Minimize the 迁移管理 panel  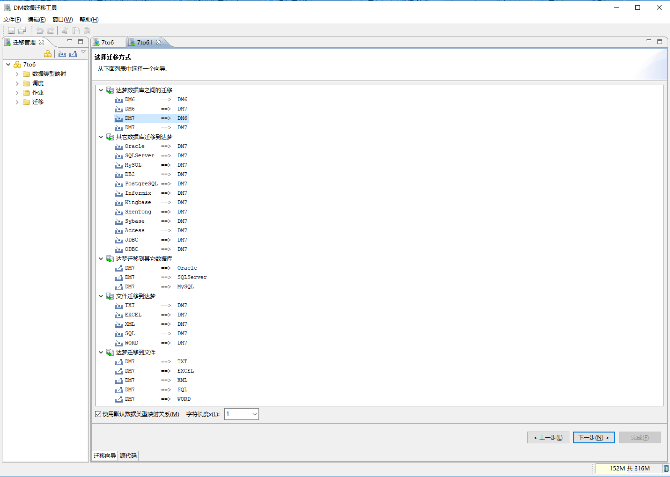70,41
